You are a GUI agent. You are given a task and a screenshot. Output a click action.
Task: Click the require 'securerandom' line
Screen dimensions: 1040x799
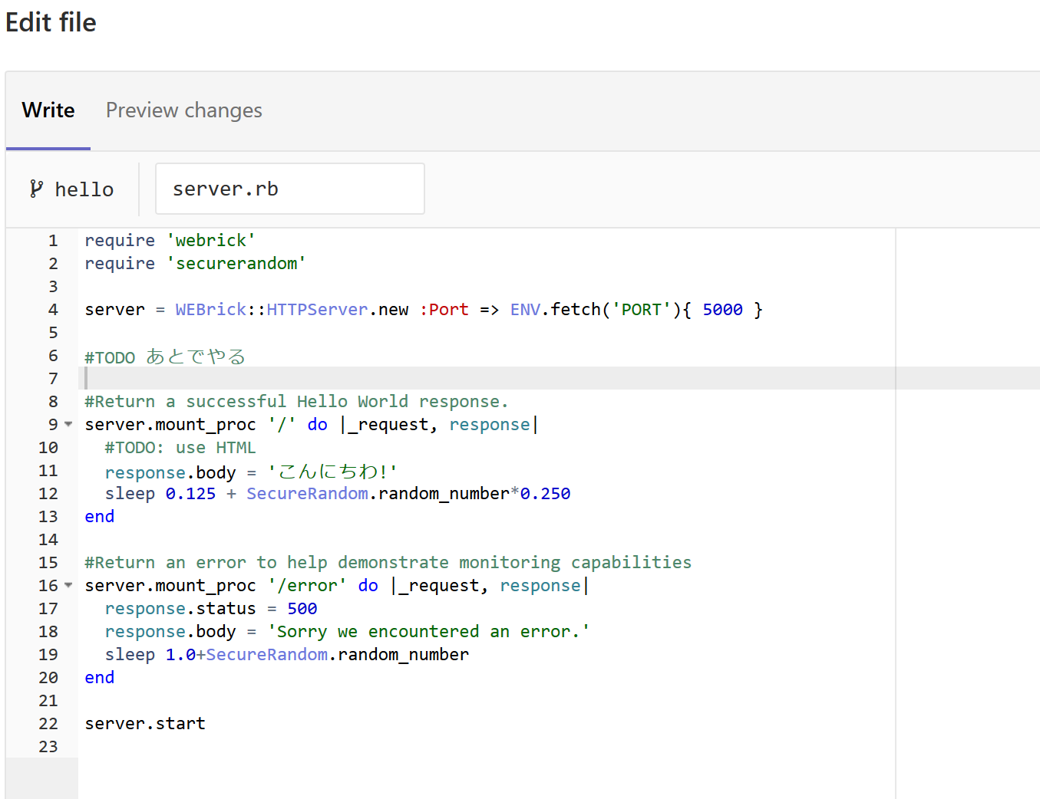(x=196, y=263)
